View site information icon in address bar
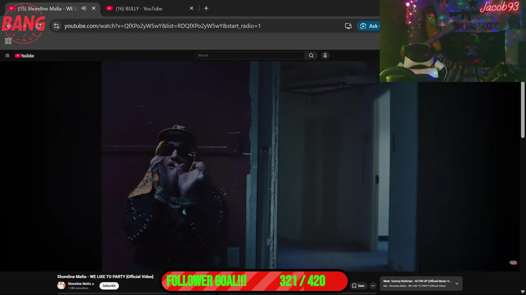The height and width of the screenshot is (295, 526). [56, 26]
